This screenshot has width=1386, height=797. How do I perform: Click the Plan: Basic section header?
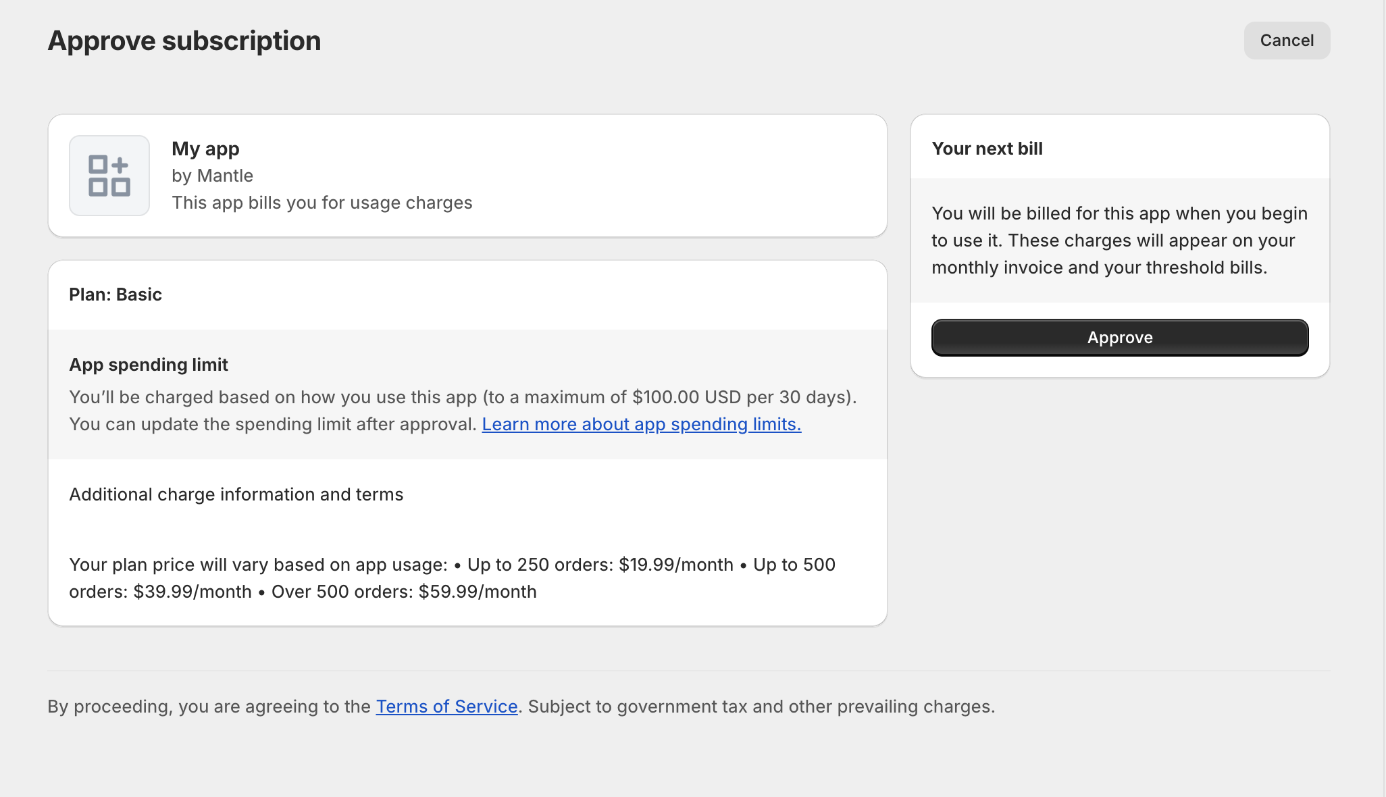(115, 294)
